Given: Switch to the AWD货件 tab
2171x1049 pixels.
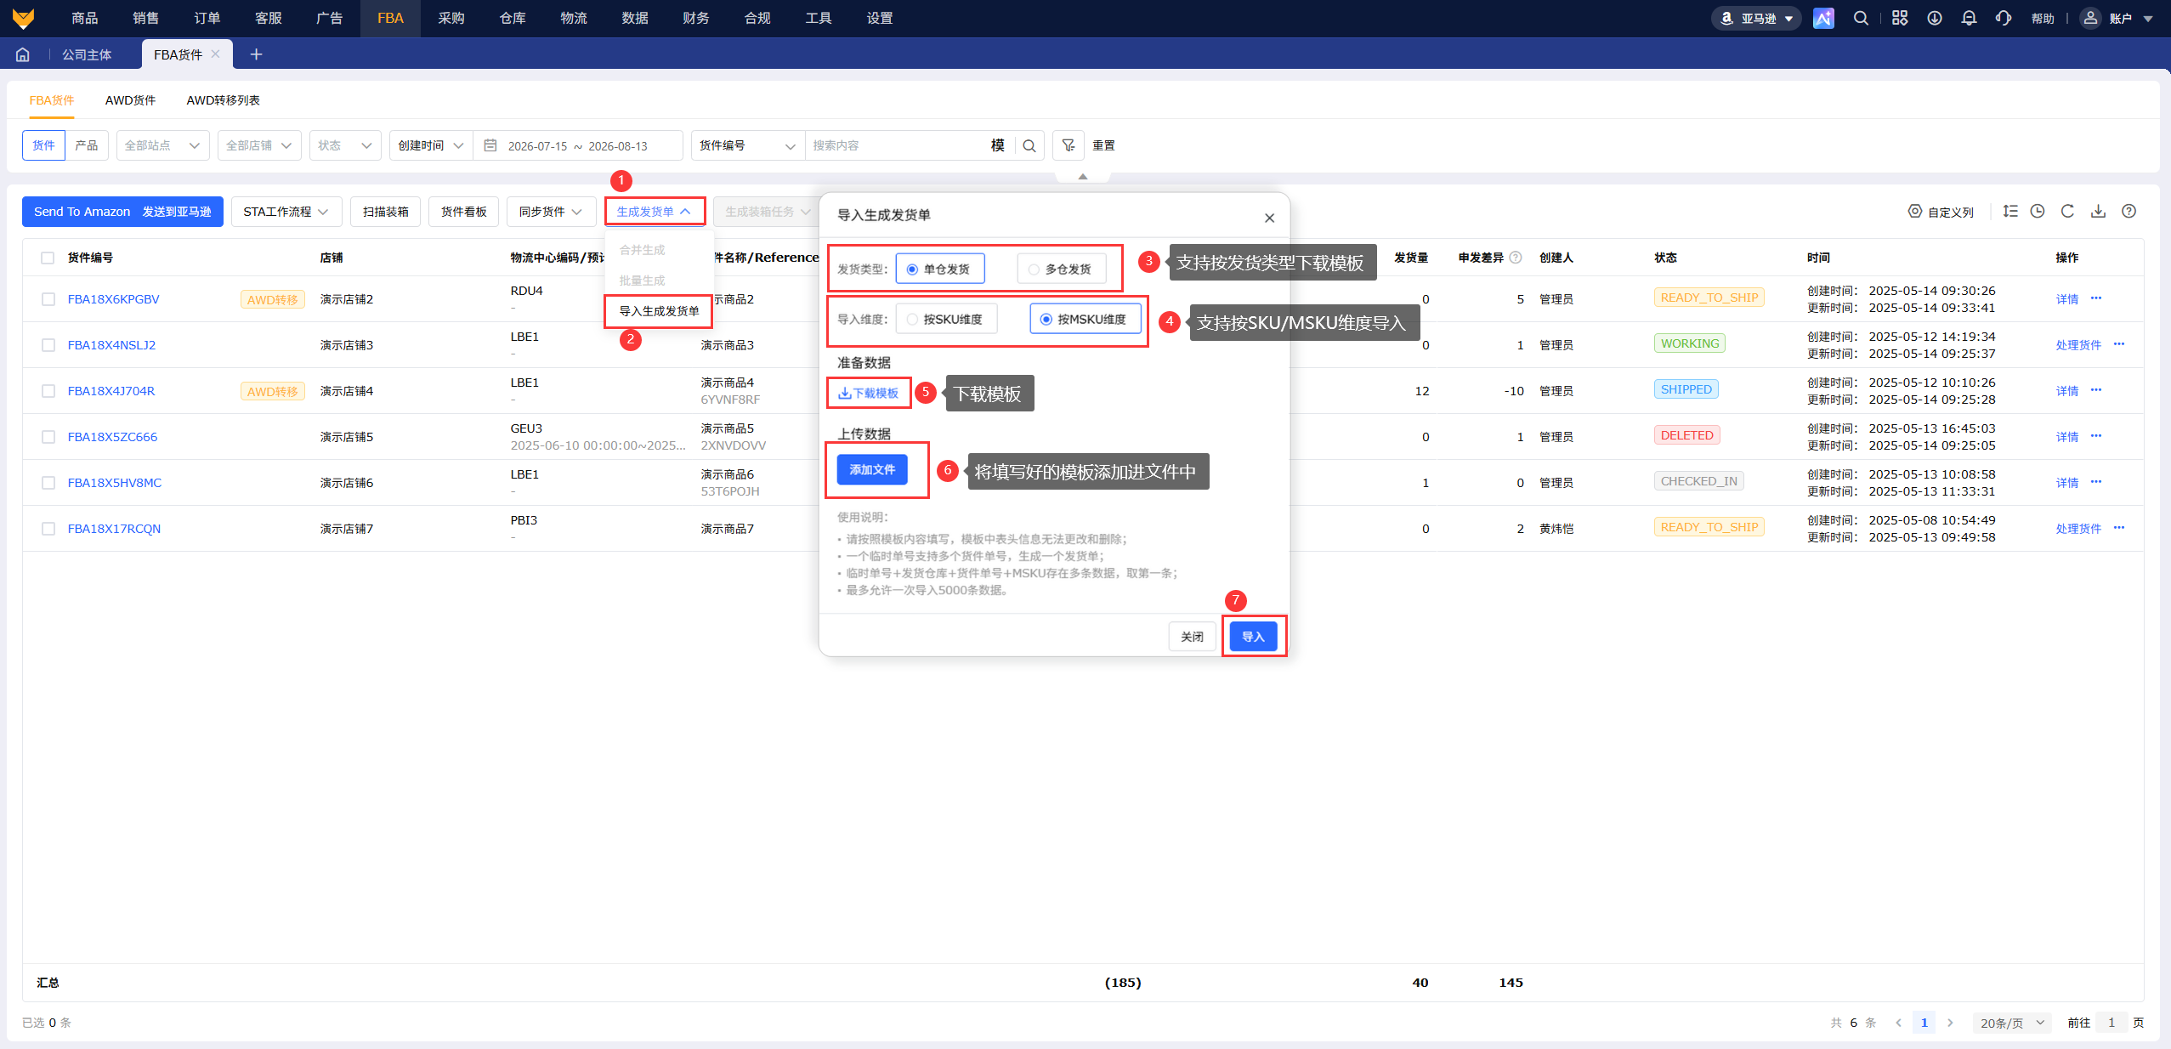Looking at the screenshot, I should (x=130, y=100).
